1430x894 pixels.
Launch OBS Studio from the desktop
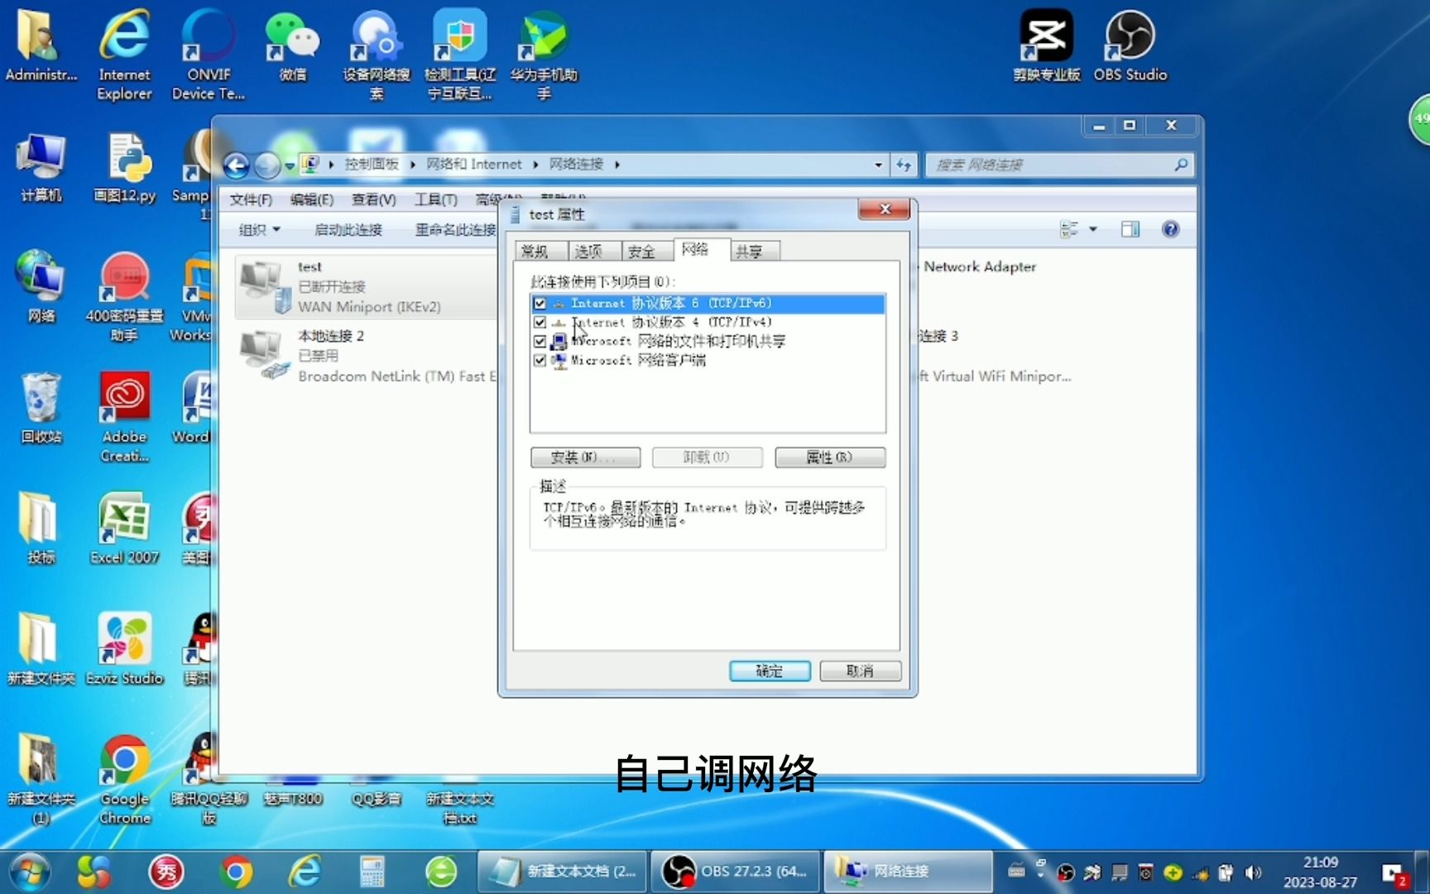click(1130, 37)
